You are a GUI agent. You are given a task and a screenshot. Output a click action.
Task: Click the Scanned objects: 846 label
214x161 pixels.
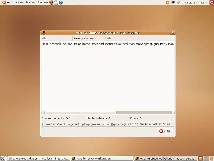click(x=56, y=118)
